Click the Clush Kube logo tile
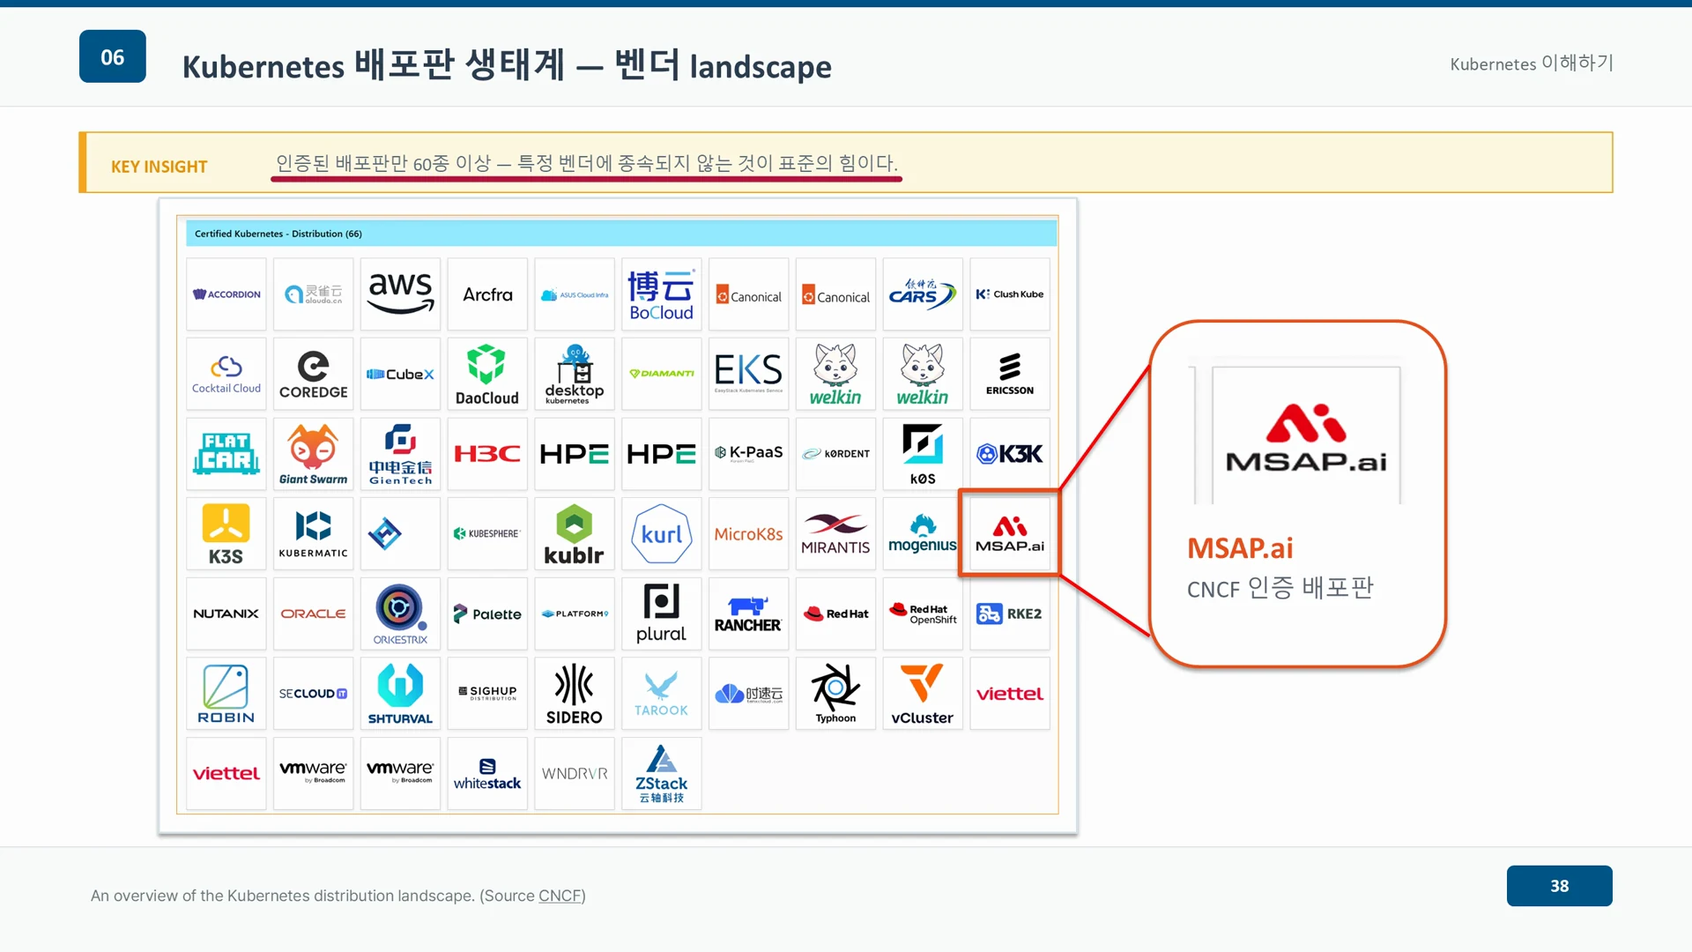This screenshot has width=1692, height=952. click(1010, 294)
